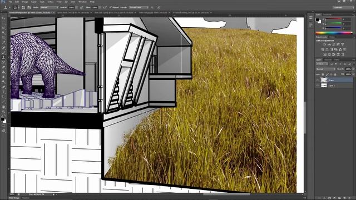Select the Healing Brush tool

tap(3, 47)
